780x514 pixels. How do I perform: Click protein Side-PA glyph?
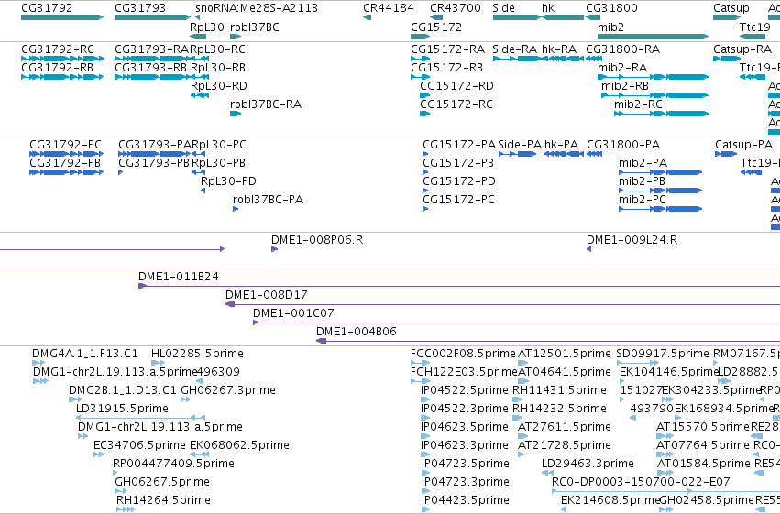[x=517, y=154]
